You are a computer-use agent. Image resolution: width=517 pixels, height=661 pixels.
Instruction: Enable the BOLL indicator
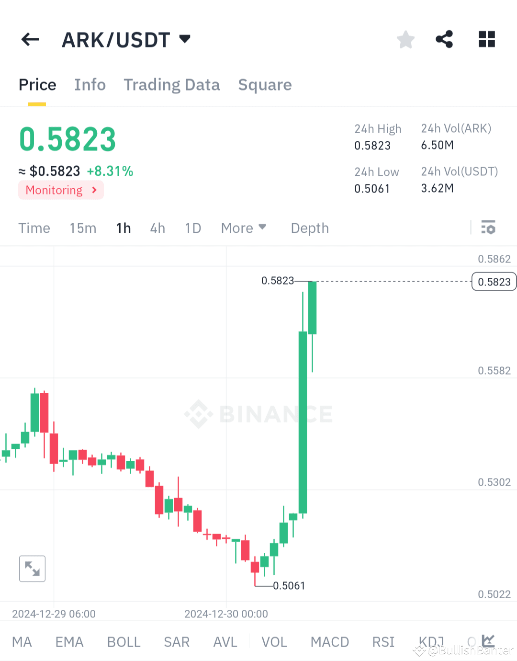pos(124,642)
